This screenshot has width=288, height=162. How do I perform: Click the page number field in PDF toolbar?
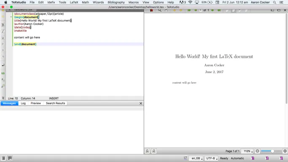click(201, 10)
